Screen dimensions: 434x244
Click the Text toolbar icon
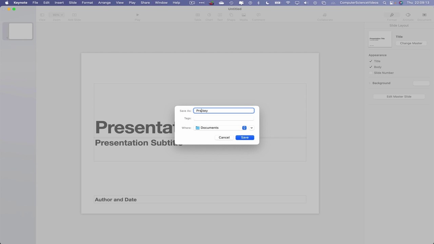tap(220, 15)
